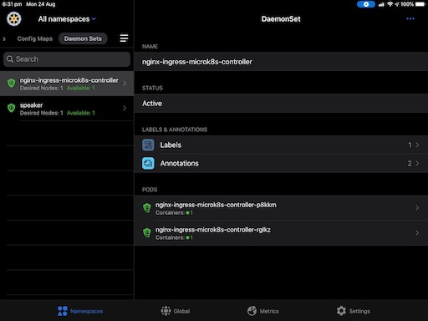The height and width of the screenshot is (321, 428).
Task: Switch to the Config Maps tab
Action: (x=35, y=38)
